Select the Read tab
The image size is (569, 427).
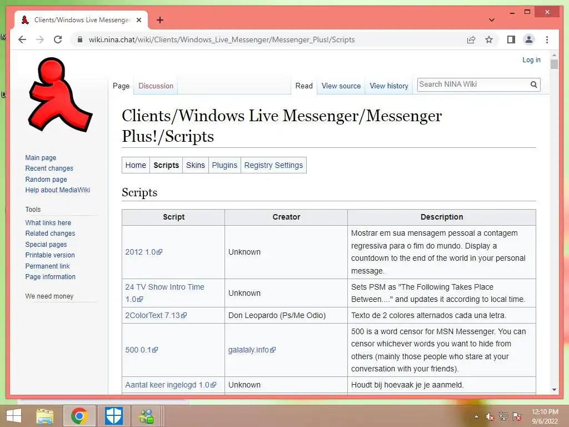304,86
